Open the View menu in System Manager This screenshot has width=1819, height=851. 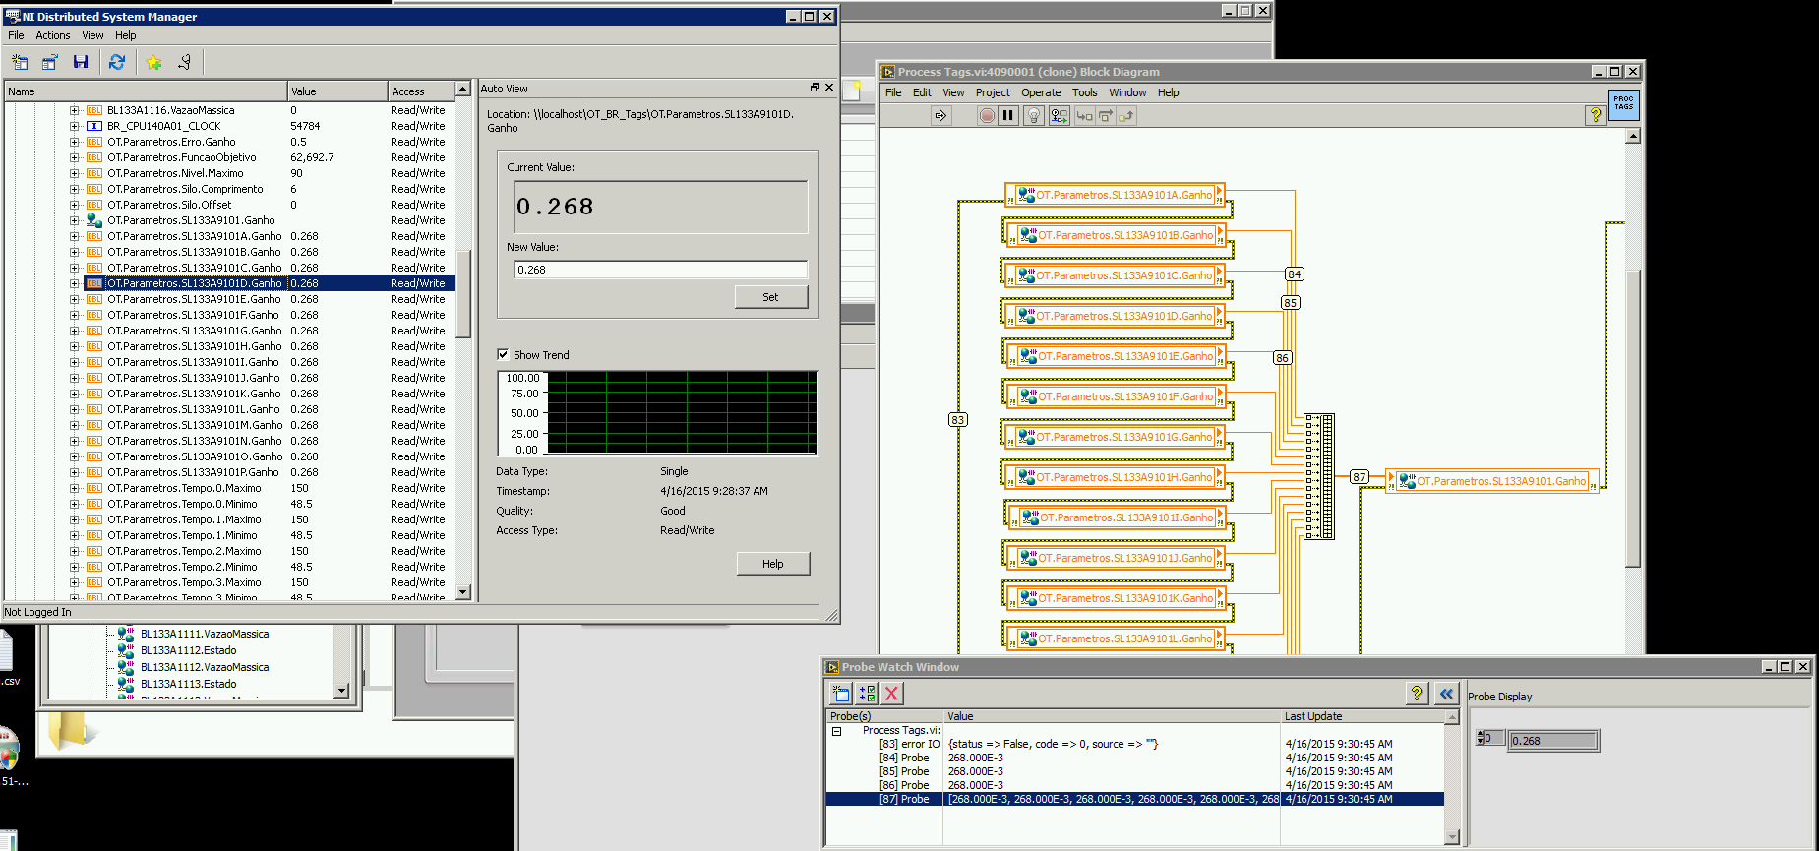click(92, 35)
